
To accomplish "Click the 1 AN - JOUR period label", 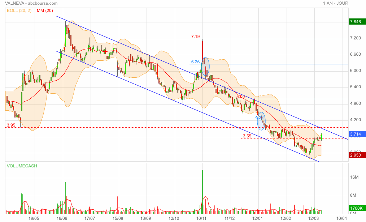I will 336,3.
